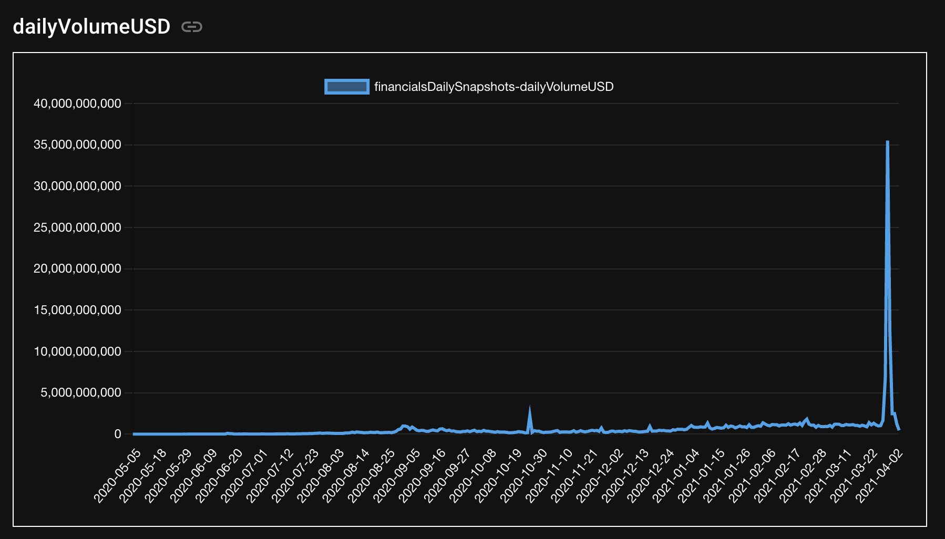Click the 2020-12-13 date label

(625, 475)
